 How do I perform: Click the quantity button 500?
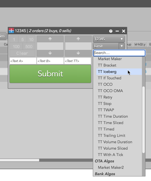[29, 46]
